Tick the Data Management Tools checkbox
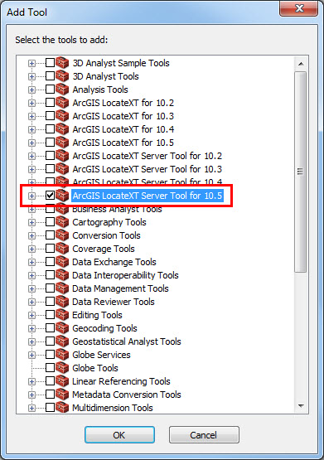Viewport: 324px width, 460px height. [x=51, y=288]
